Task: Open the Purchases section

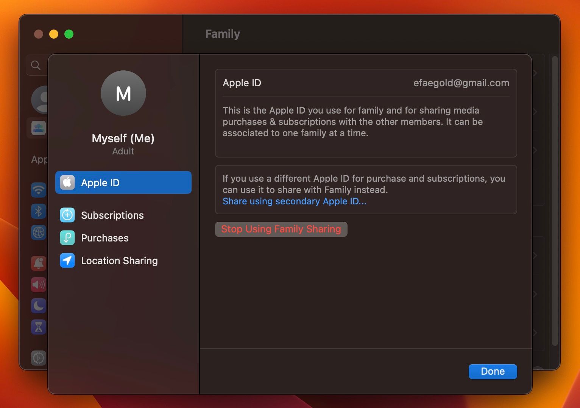Action: pyautogui.click(x=123, y=238)
